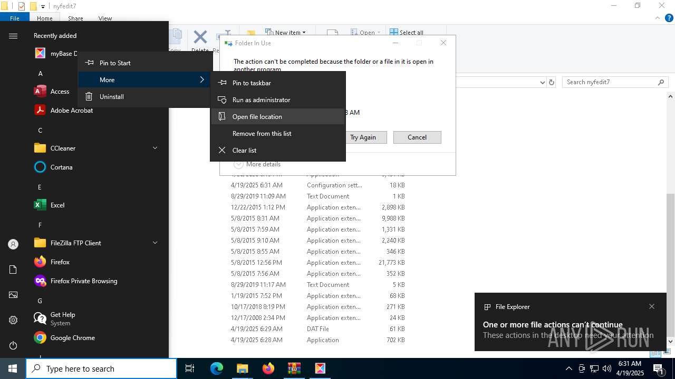Open Settings gear in Start sidebar
The width and height of the screenshot is (675, 379).
(x=13, y=320)
